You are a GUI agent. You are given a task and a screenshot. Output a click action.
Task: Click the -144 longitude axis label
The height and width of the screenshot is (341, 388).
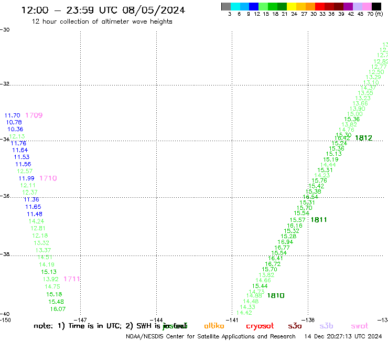click(156, 320)
